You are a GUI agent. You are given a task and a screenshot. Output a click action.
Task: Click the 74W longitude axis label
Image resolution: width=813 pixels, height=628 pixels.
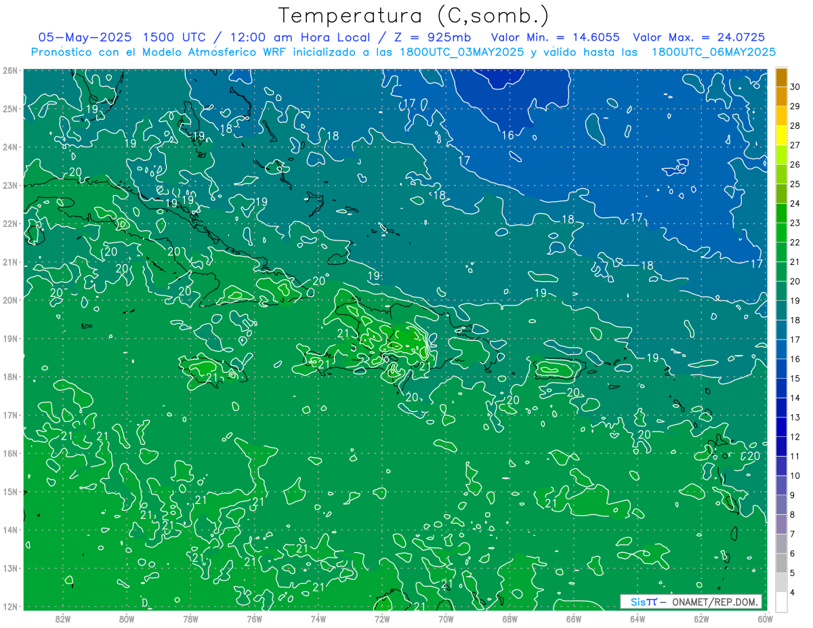318,618
